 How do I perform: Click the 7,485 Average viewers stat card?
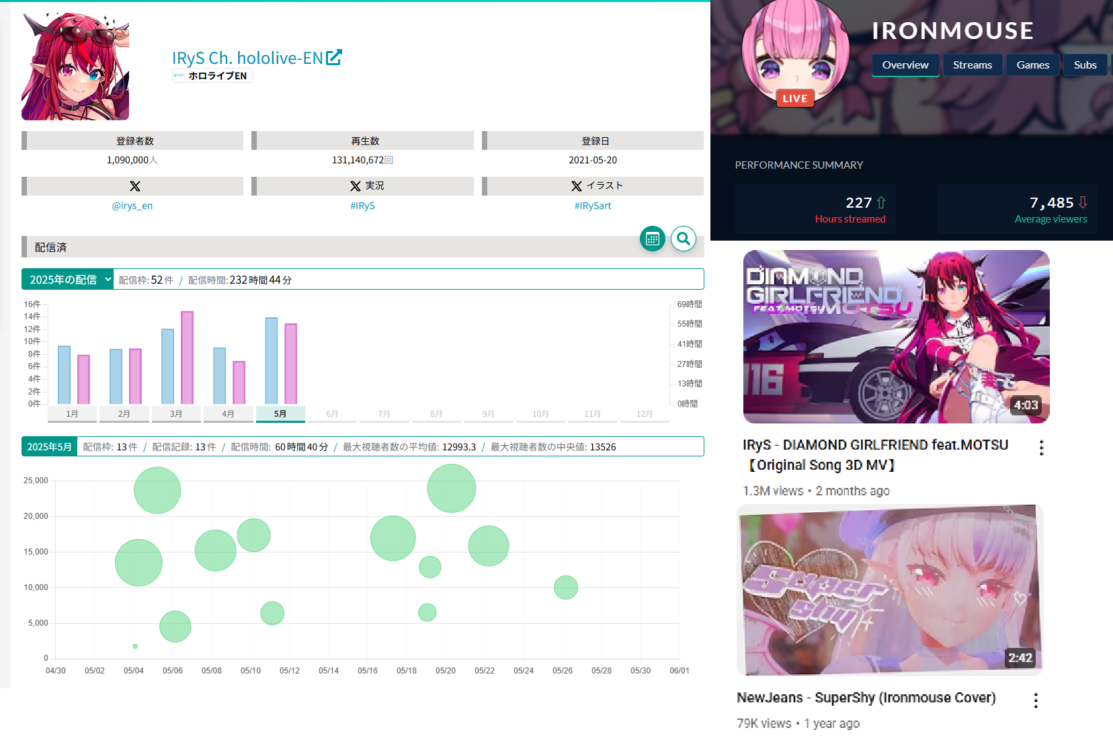[1017, 209]
